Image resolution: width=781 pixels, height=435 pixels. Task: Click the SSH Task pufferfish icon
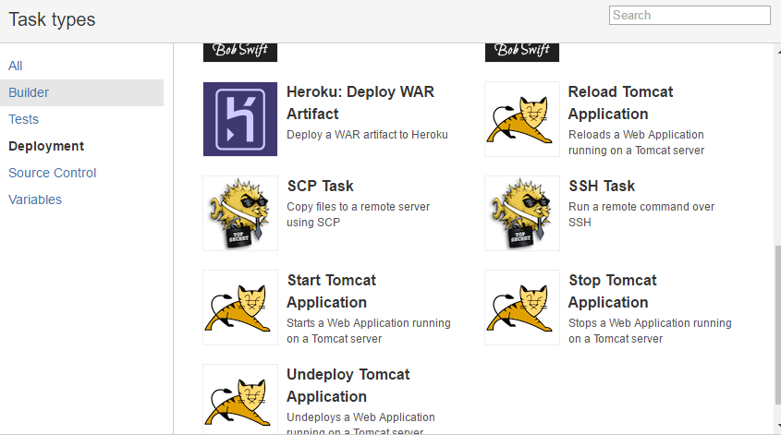[522, 213]
